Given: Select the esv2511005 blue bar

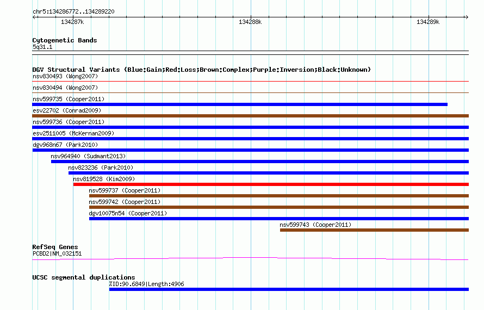Looking at the screenshot, I should click(251, 139).
